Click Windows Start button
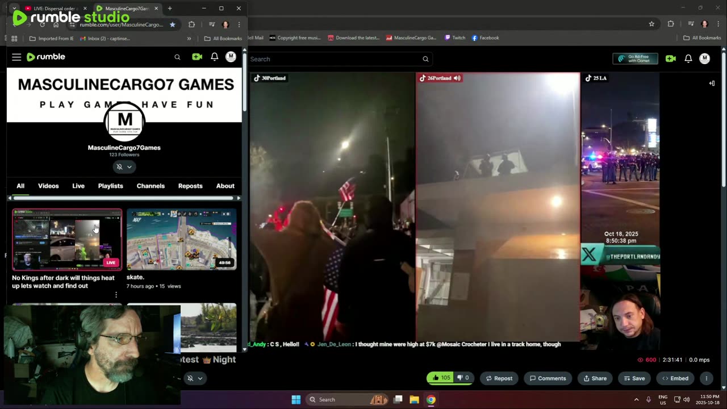The height and width of the screenshot is (409, 727). [x=296, y=399]
